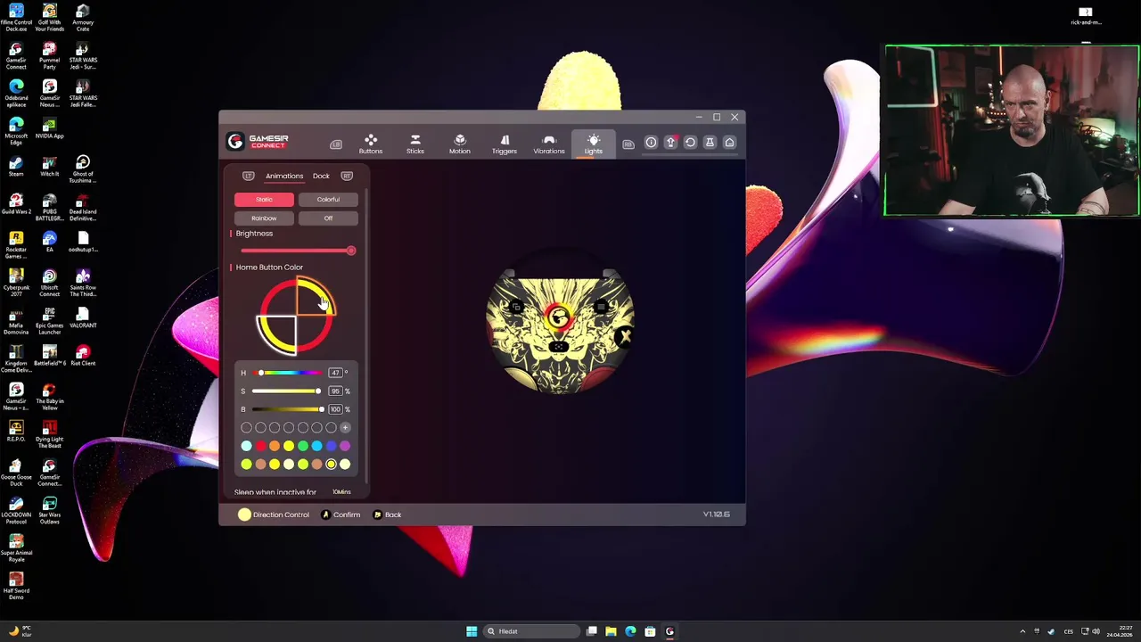1141x642 pixels.
Task: Click Confirm in the footer bar
Action: (x=341, y=514)
